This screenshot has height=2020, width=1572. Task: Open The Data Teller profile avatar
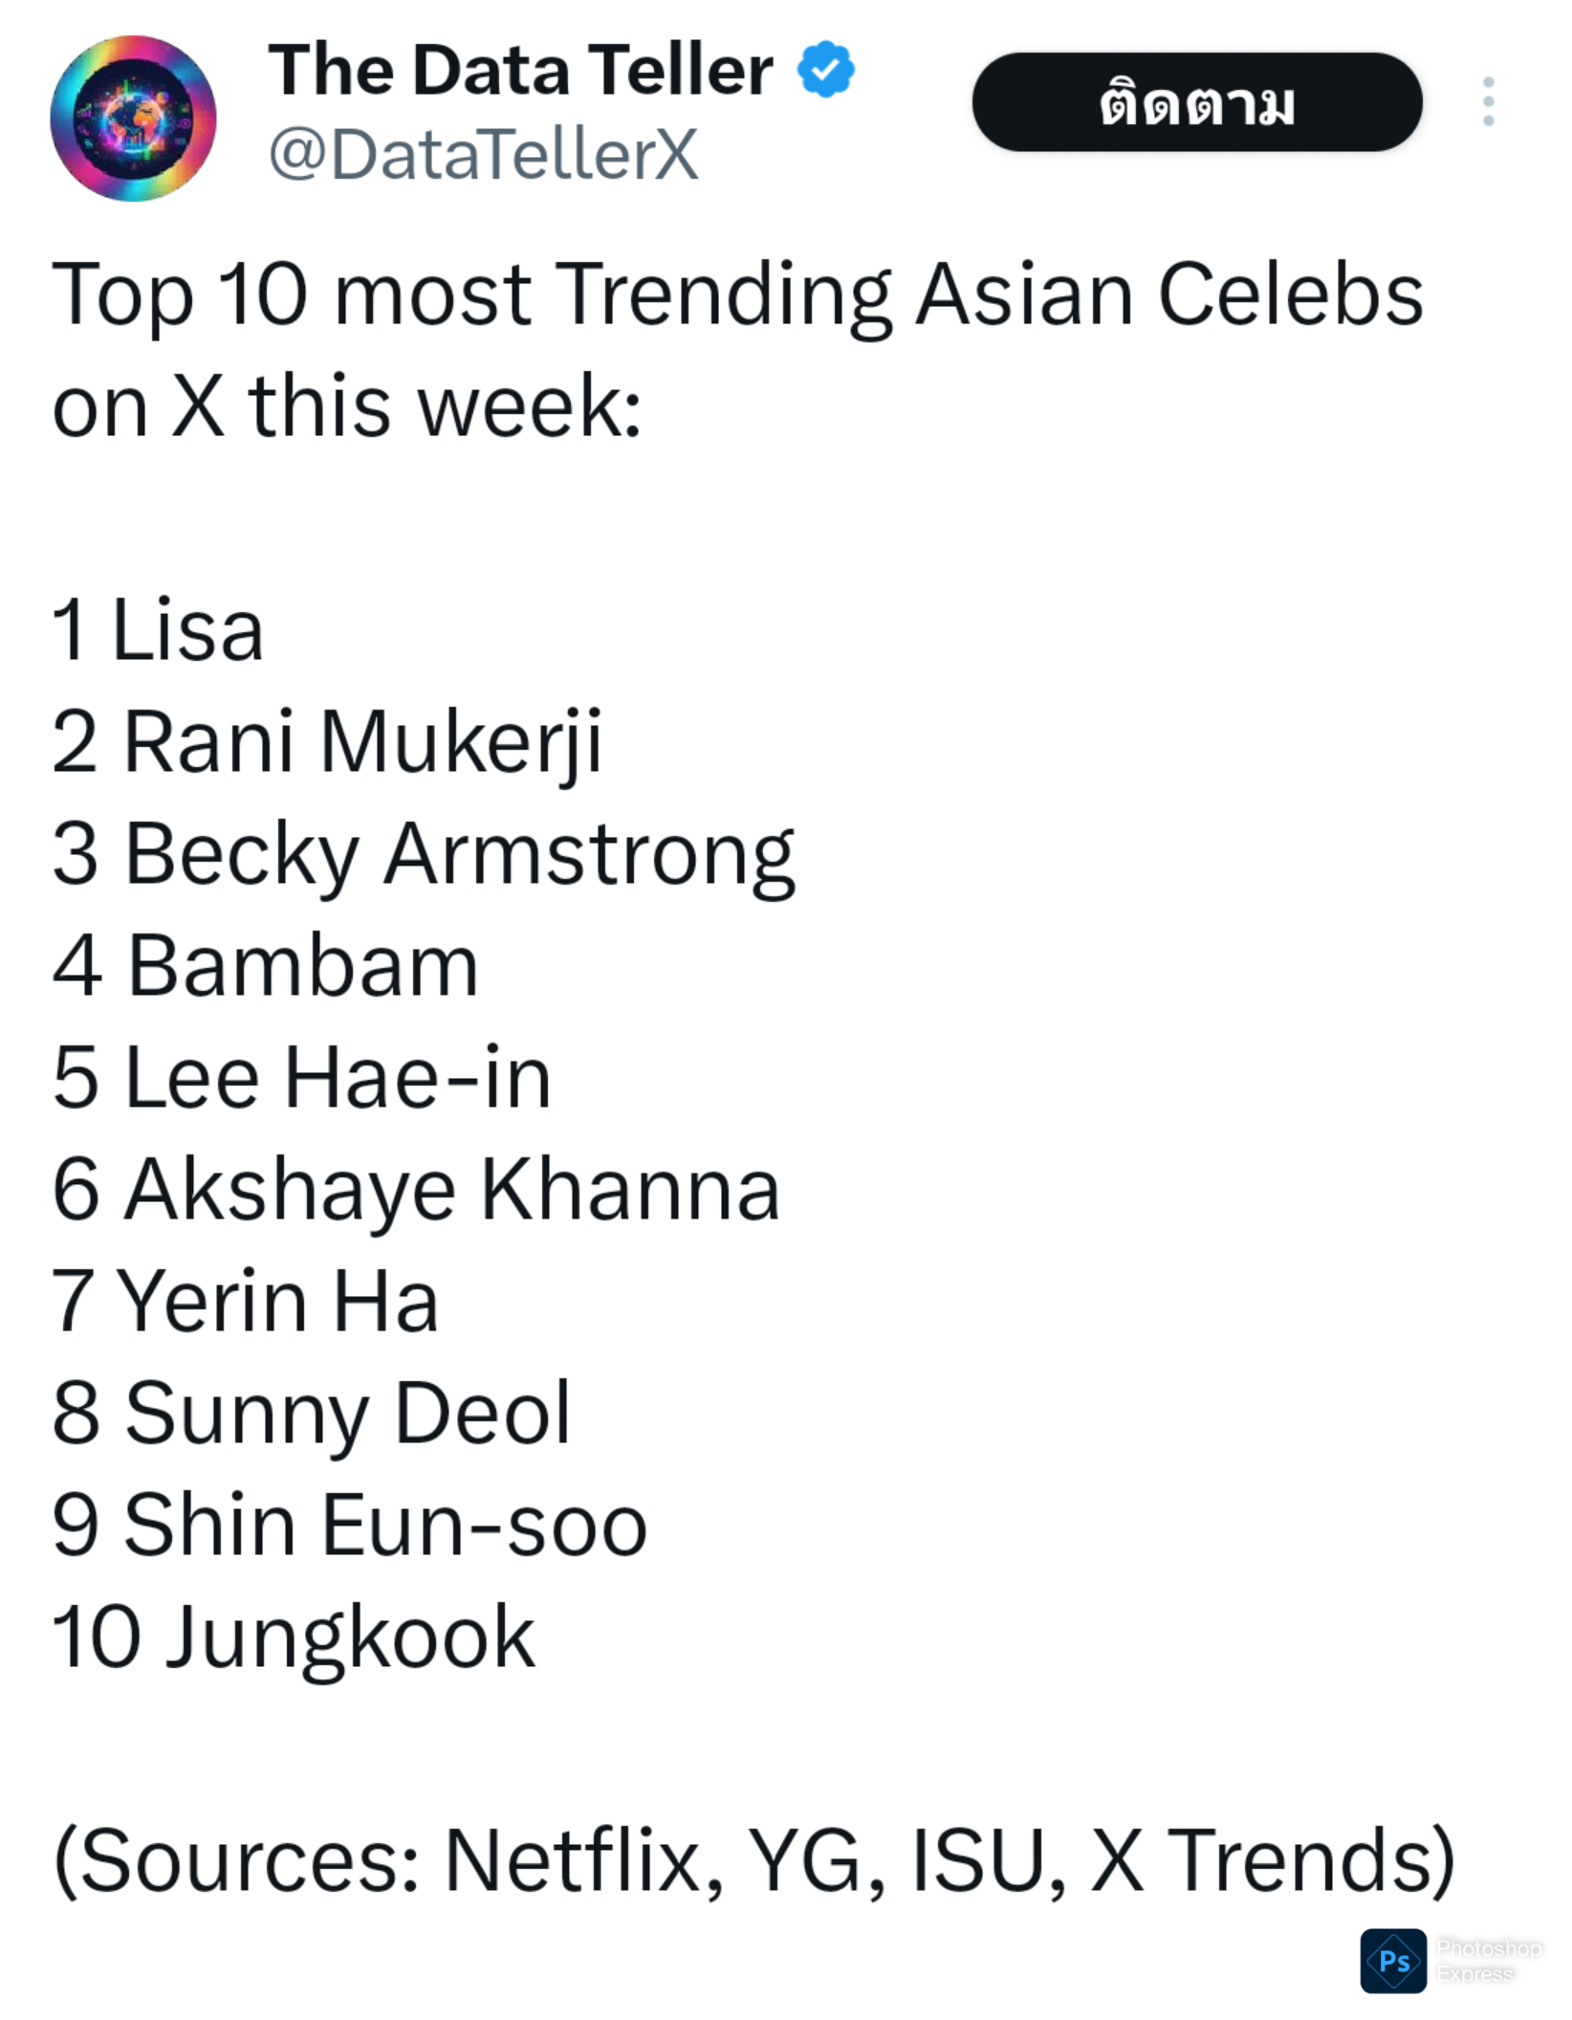133,119
